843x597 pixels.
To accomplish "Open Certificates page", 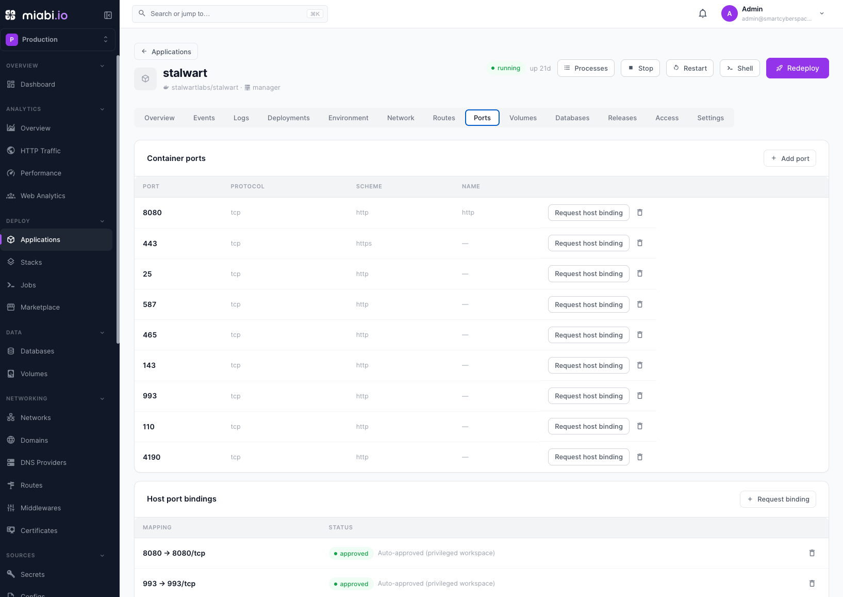I will (x=56, y=531).
